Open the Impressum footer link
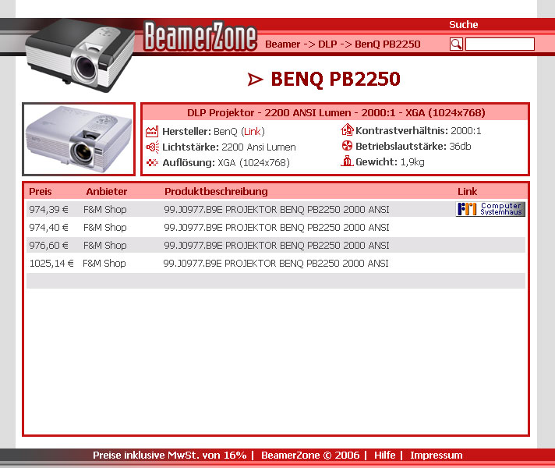This screenshot has width=555, height=468. coord(436,456)
